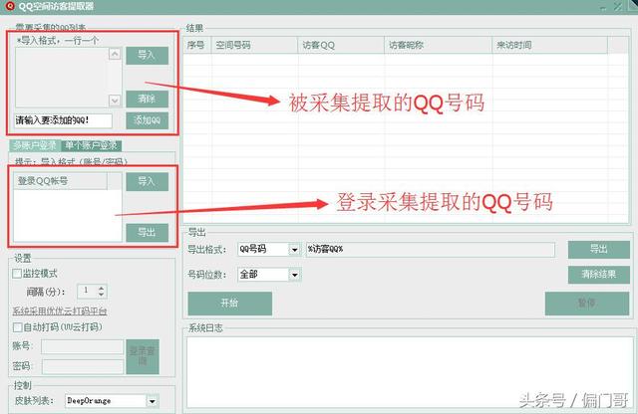This screenshot has height=414, width=638.
Task: Click the 访客昵称 column header
Action: [x=439, y=45]
